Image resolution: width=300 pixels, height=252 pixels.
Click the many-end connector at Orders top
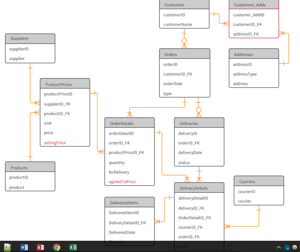coord(184,44)
